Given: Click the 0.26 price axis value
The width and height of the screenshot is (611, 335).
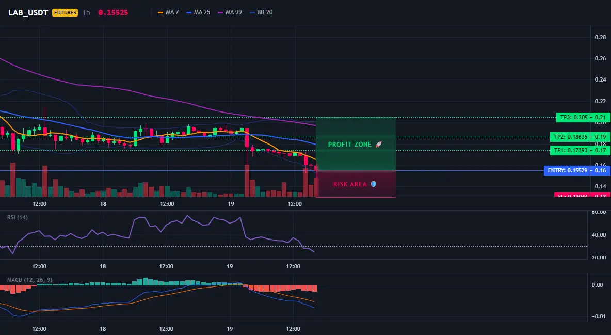Looking at the screenshot, I should pos(601,58).
